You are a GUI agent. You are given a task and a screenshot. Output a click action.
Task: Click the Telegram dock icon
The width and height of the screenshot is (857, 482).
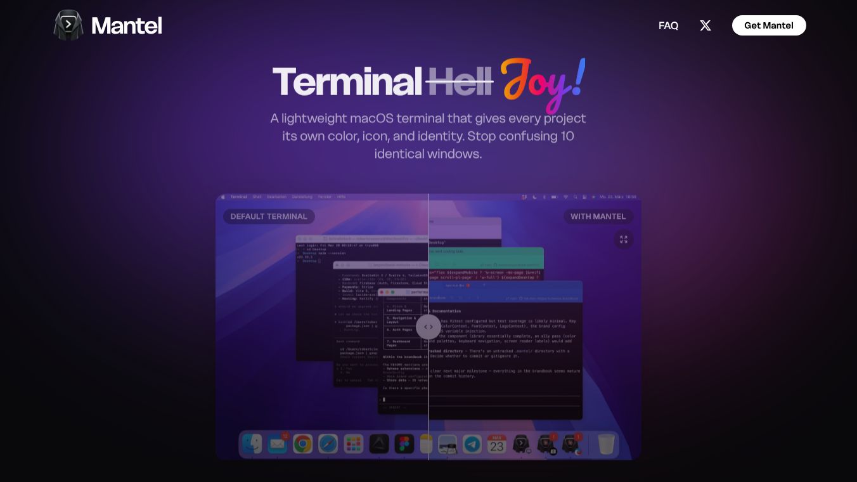tap(472, 444)
